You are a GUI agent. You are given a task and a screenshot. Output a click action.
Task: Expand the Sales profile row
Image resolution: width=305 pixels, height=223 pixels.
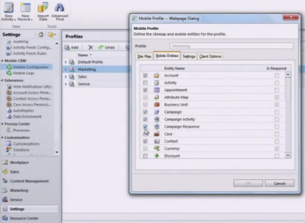click(x=66, y=77)
